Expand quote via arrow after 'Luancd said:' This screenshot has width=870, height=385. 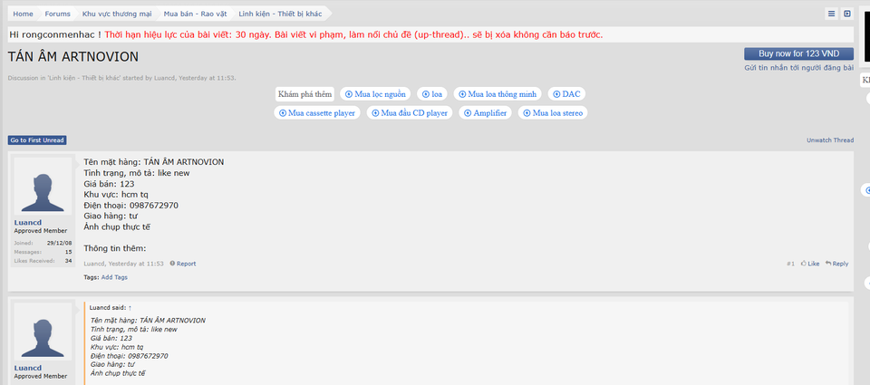pyautogui.click(x=130, y=307)
